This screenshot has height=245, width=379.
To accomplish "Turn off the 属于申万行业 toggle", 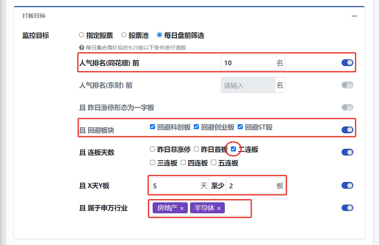I will tap(347, 208).
